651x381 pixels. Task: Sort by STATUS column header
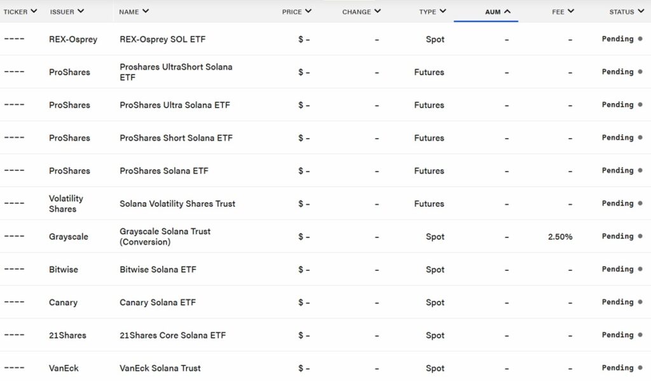[626, 11]
